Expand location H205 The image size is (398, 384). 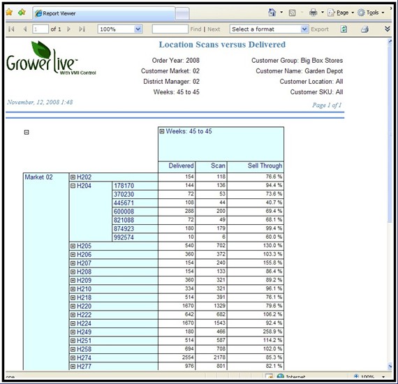coord(73,246)
